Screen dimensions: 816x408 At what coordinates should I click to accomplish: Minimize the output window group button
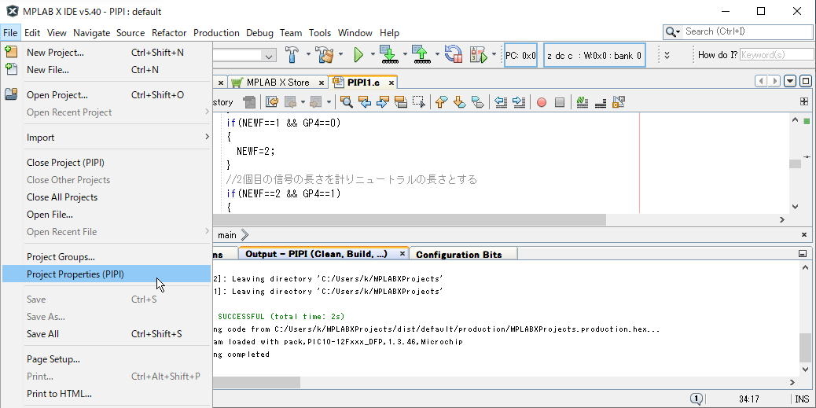pyautogui.click(x=803, y=254)
